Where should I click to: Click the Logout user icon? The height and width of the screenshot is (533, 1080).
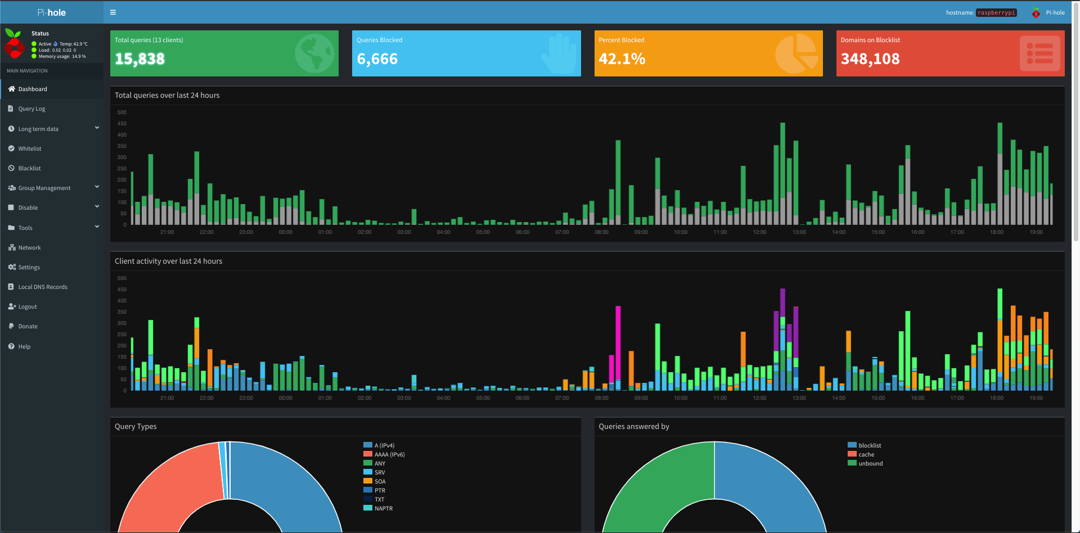12,306
